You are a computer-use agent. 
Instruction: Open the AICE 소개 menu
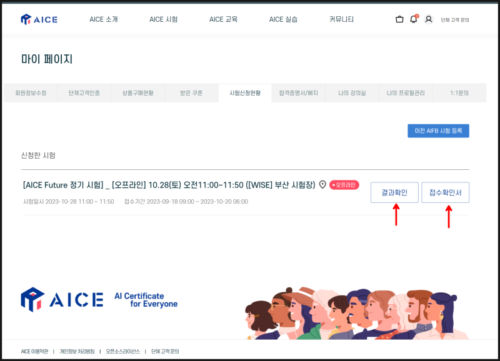pyautogui.click(x=104, y=19)
